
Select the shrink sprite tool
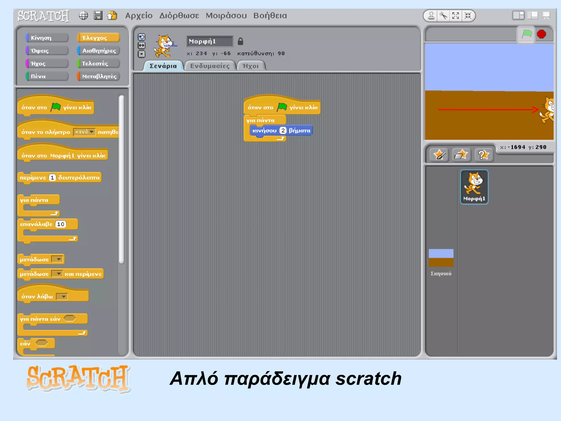[x=468, y=16]
